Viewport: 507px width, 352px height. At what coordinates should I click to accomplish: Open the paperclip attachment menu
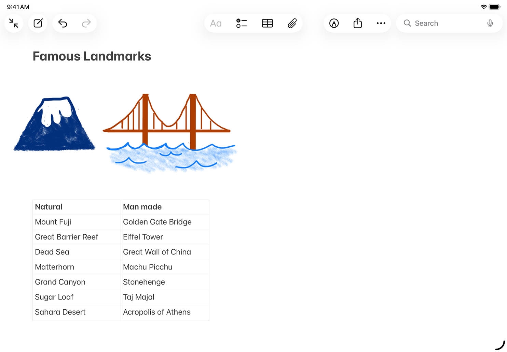pyautogui.click(x=292, y=23)
